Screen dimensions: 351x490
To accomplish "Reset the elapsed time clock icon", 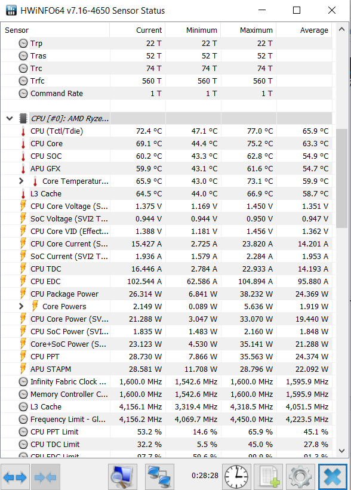I will [236, 477].
